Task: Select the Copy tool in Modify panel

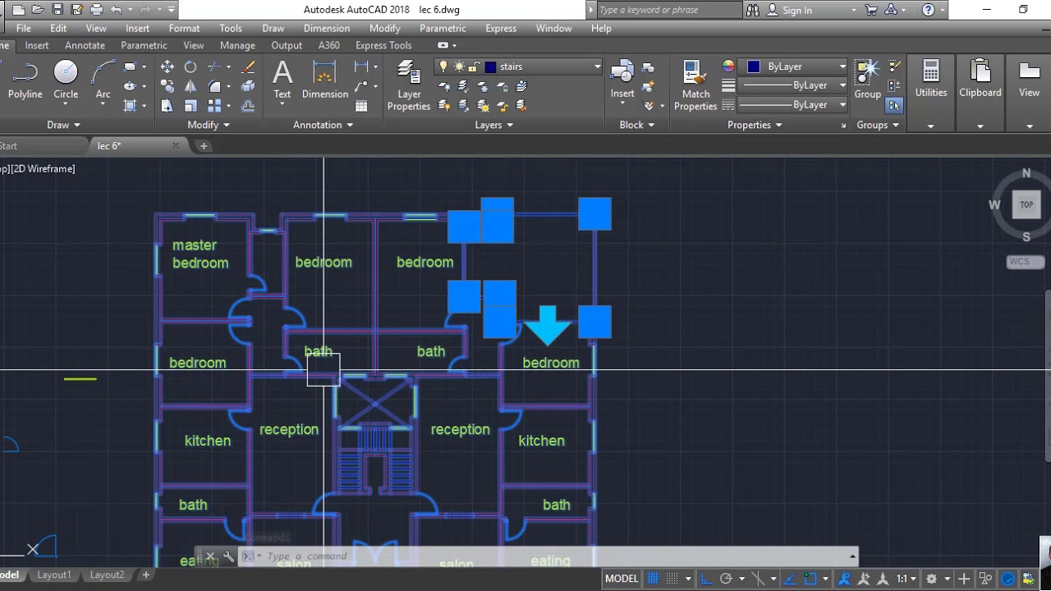Action: pos(167,86)
